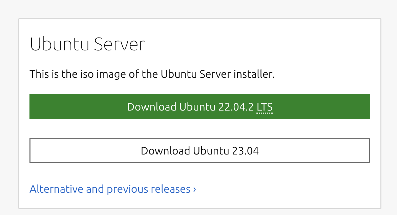Select the 22.04.2 version number in green button
397x215 pixels.
click(236, 107)
